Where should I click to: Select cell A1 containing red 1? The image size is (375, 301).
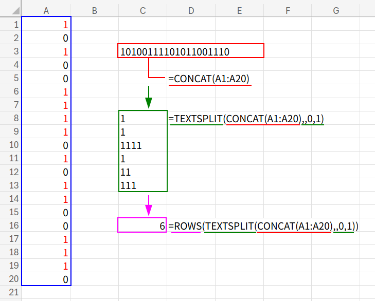(x=46, y=25)
